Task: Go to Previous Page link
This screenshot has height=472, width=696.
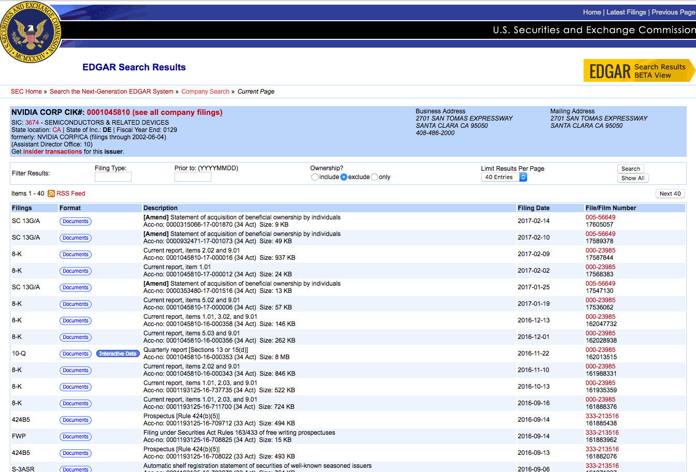Action: (673, 12)
